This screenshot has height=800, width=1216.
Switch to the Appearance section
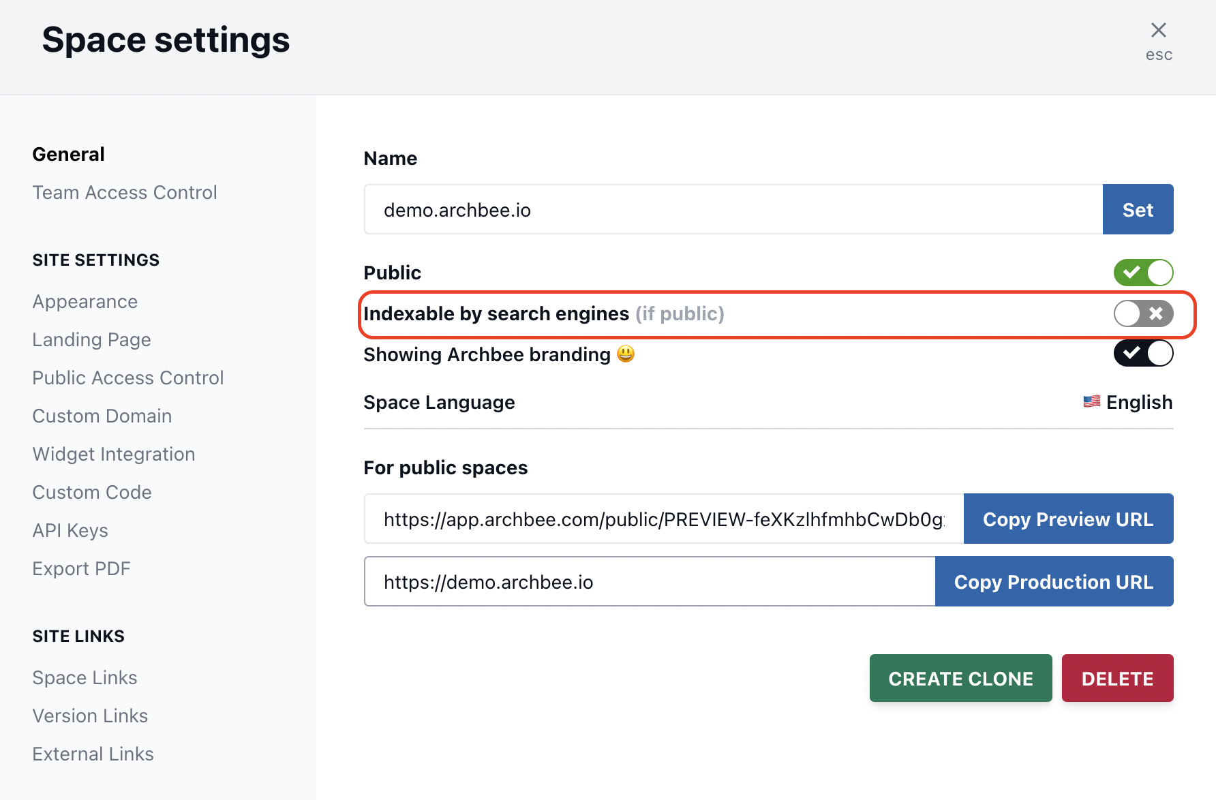click(x=85, y=301)
